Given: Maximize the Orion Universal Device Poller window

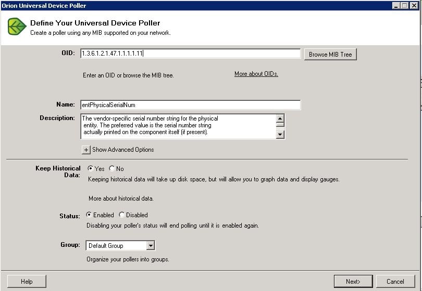Looking at the screenshot, I should tap(404, 5).
